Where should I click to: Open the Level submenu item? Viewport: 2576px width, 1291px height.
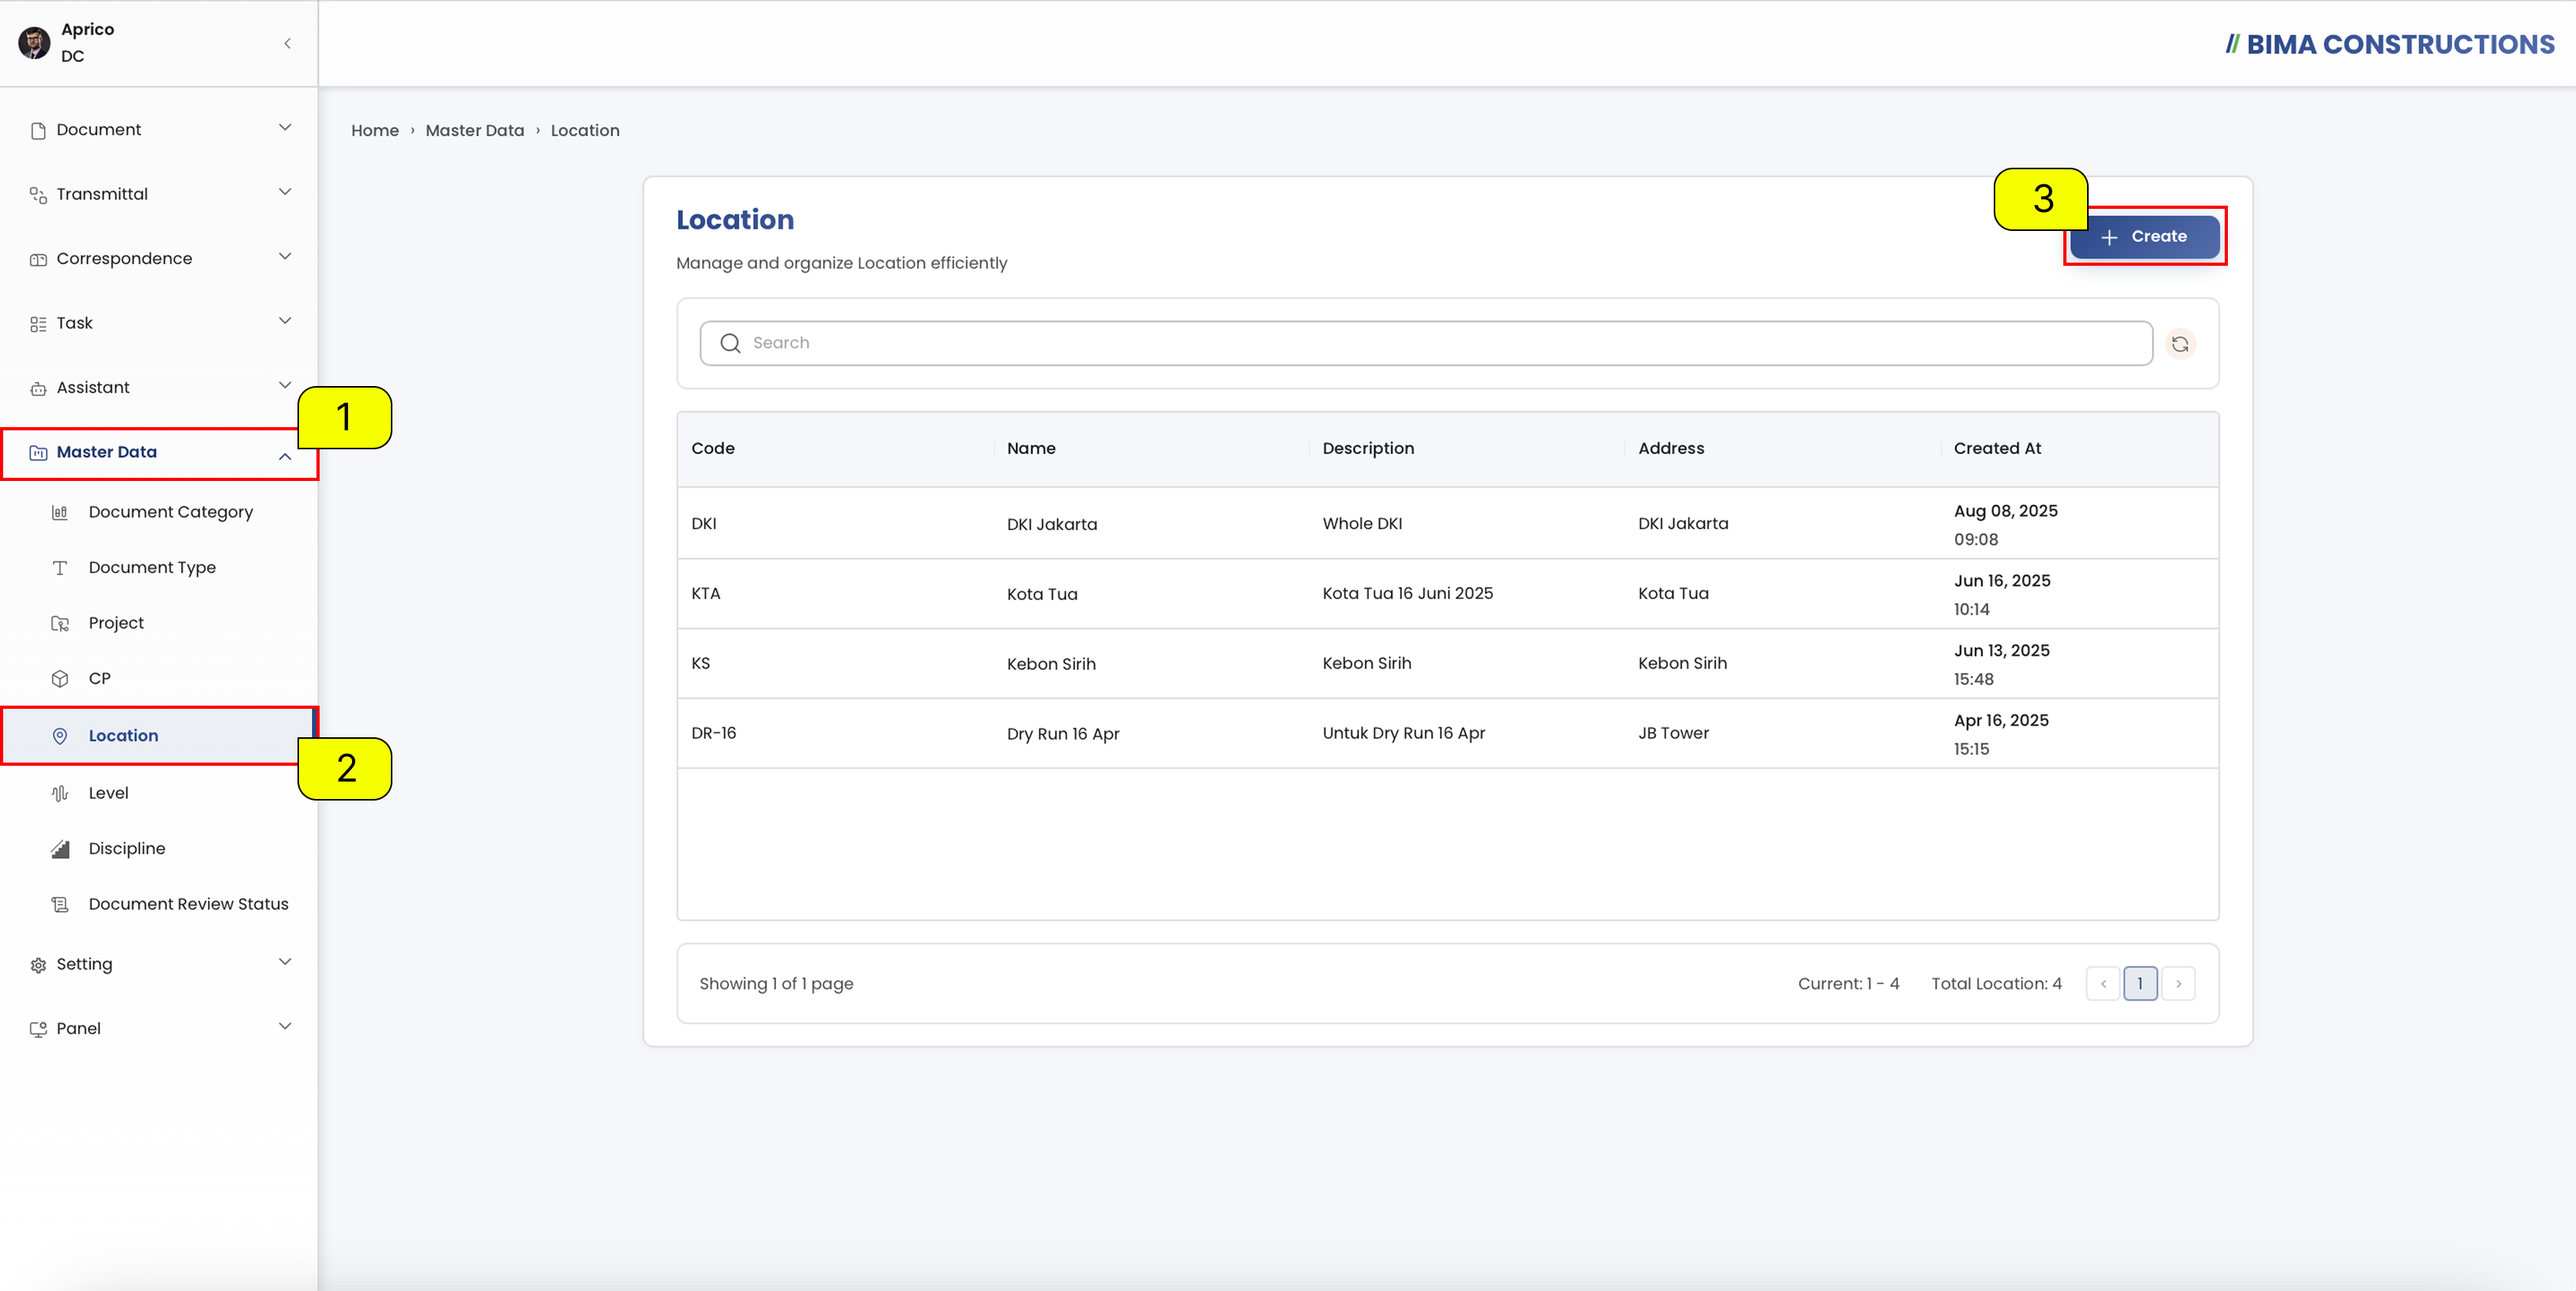click(x=108, y=793)
